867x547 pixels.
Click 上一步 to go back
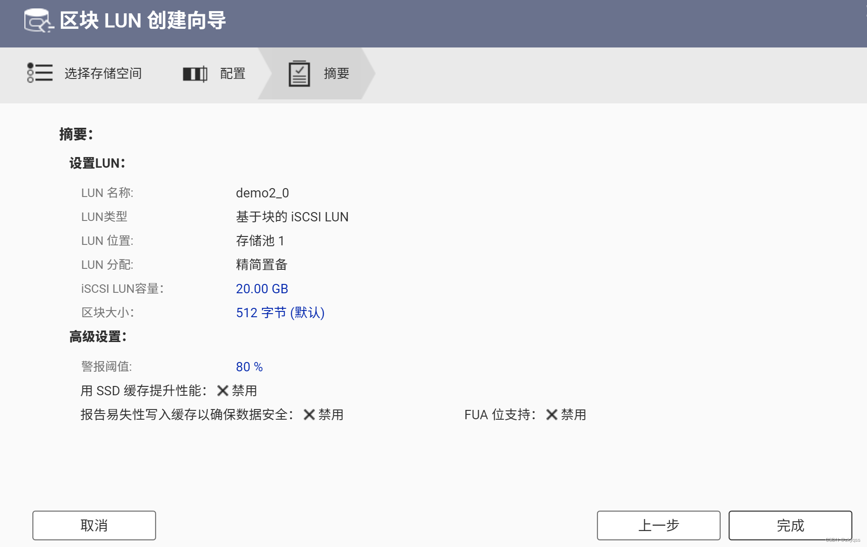coord(658,525)
